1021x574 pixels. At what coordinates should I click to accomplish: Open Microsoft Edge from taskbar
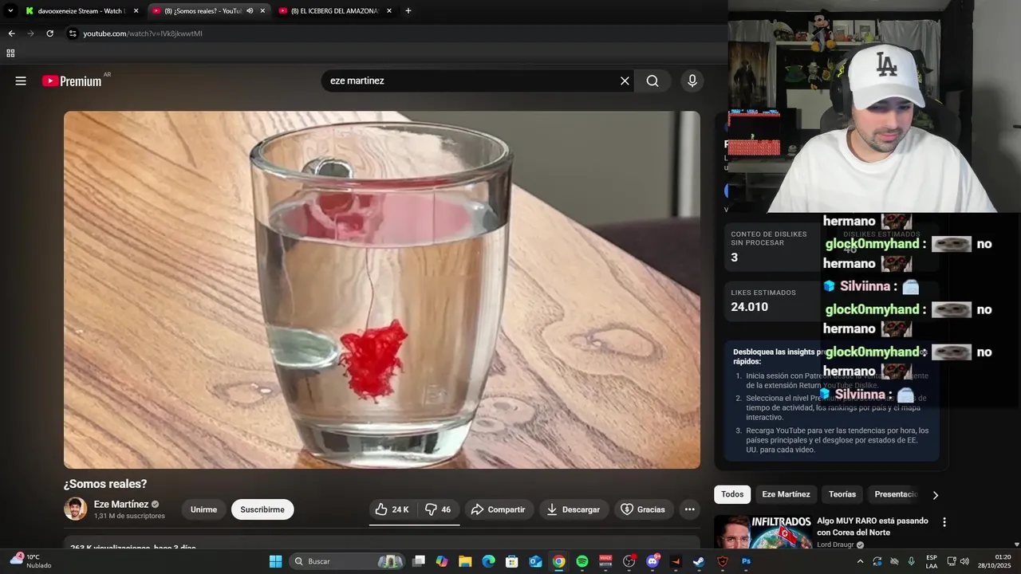(488, 561)
